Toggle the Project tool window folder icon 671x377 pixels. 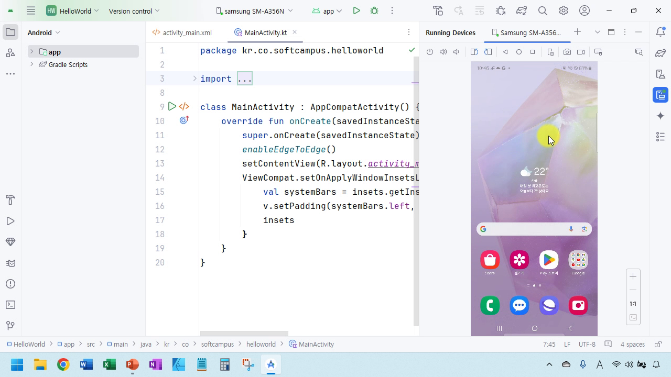10,32
